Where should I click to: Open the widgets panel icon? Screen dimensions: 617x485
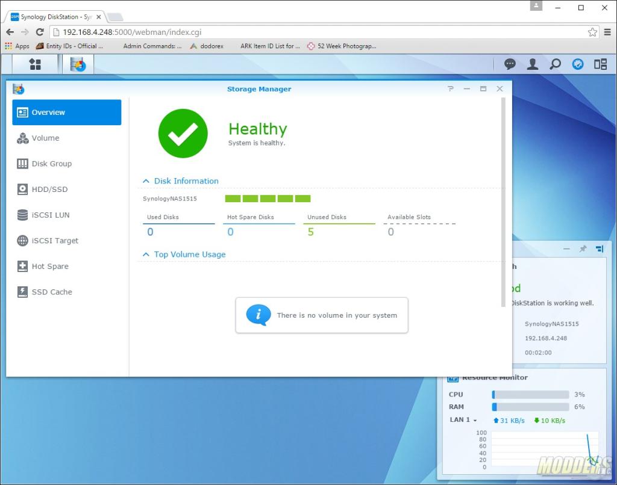[x=600, y=64]
